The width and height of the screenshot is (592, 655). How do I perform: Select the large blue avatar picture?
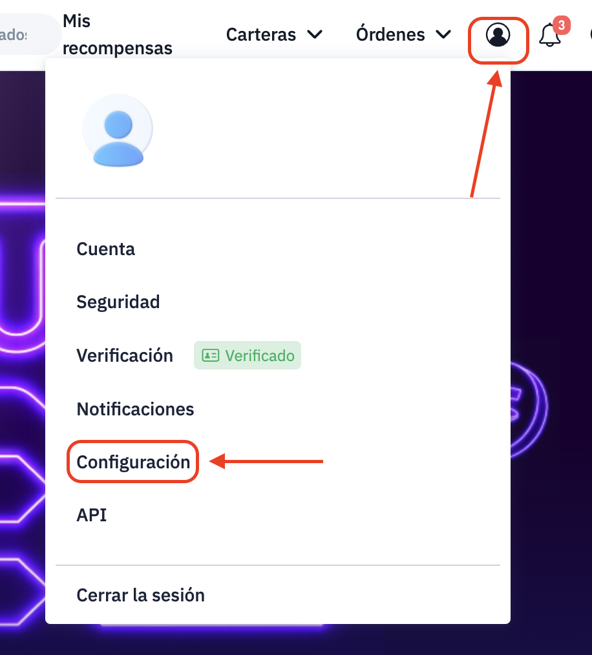tap(118, 130)
